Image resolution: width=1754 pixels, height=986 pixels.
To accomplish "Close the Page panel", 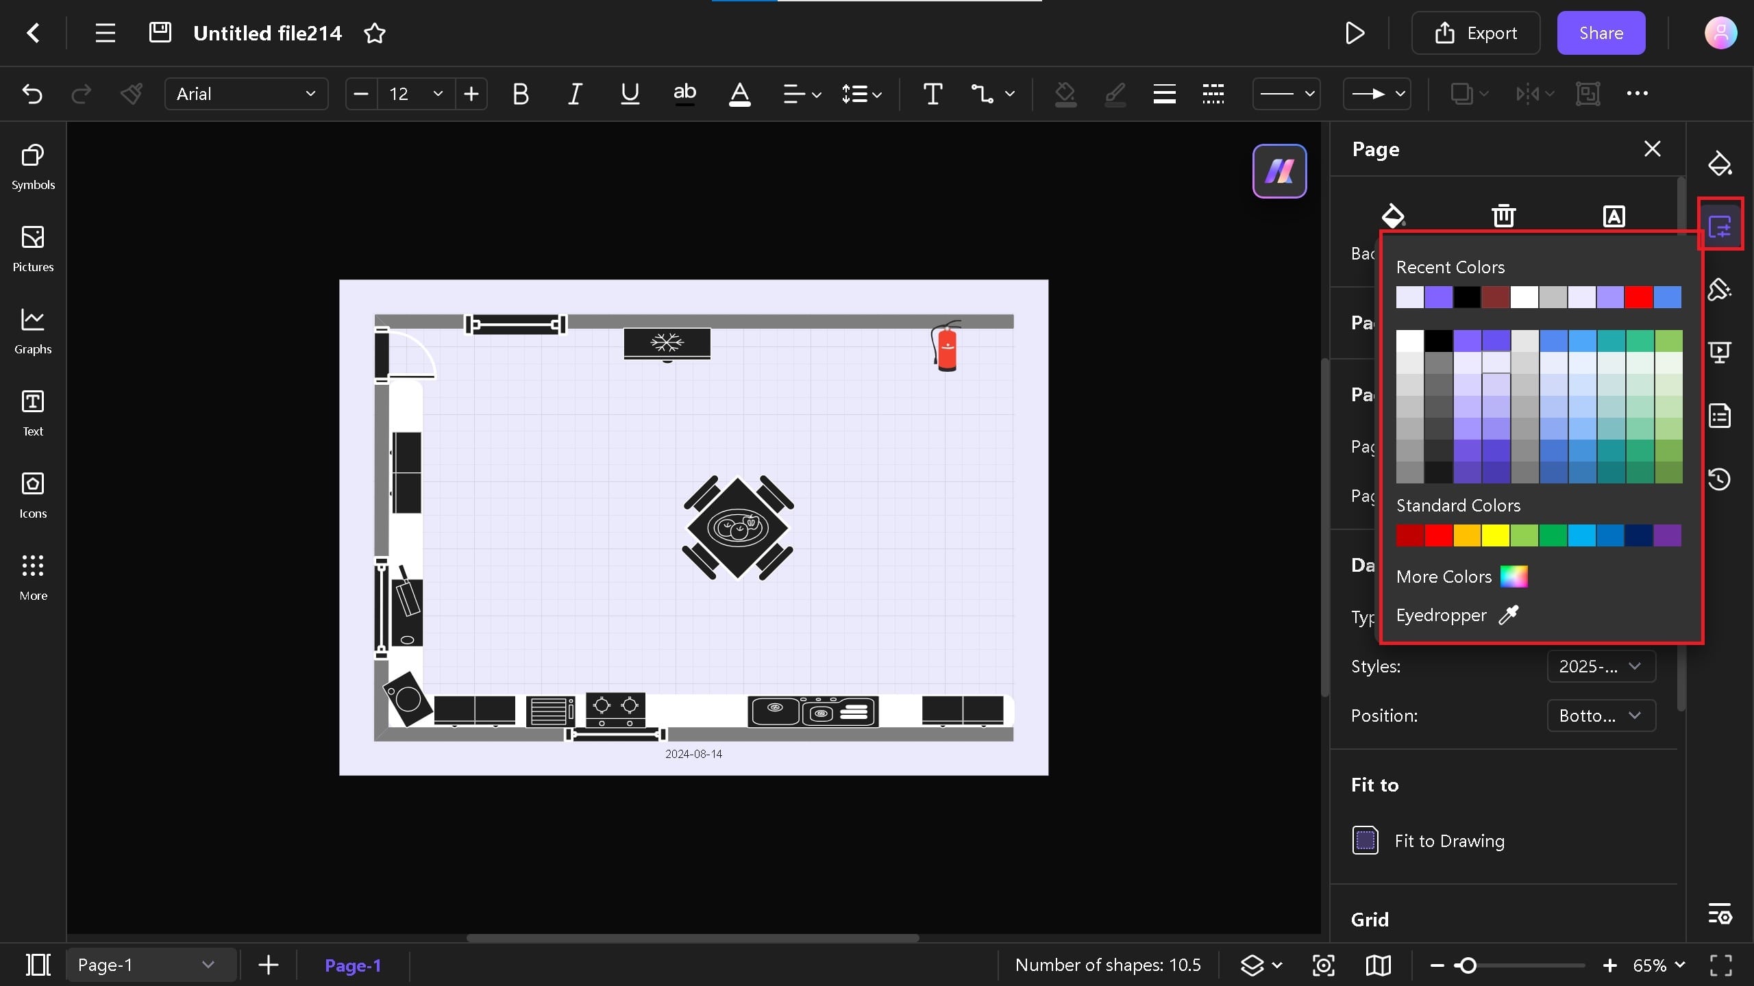I will point(1652,149).
